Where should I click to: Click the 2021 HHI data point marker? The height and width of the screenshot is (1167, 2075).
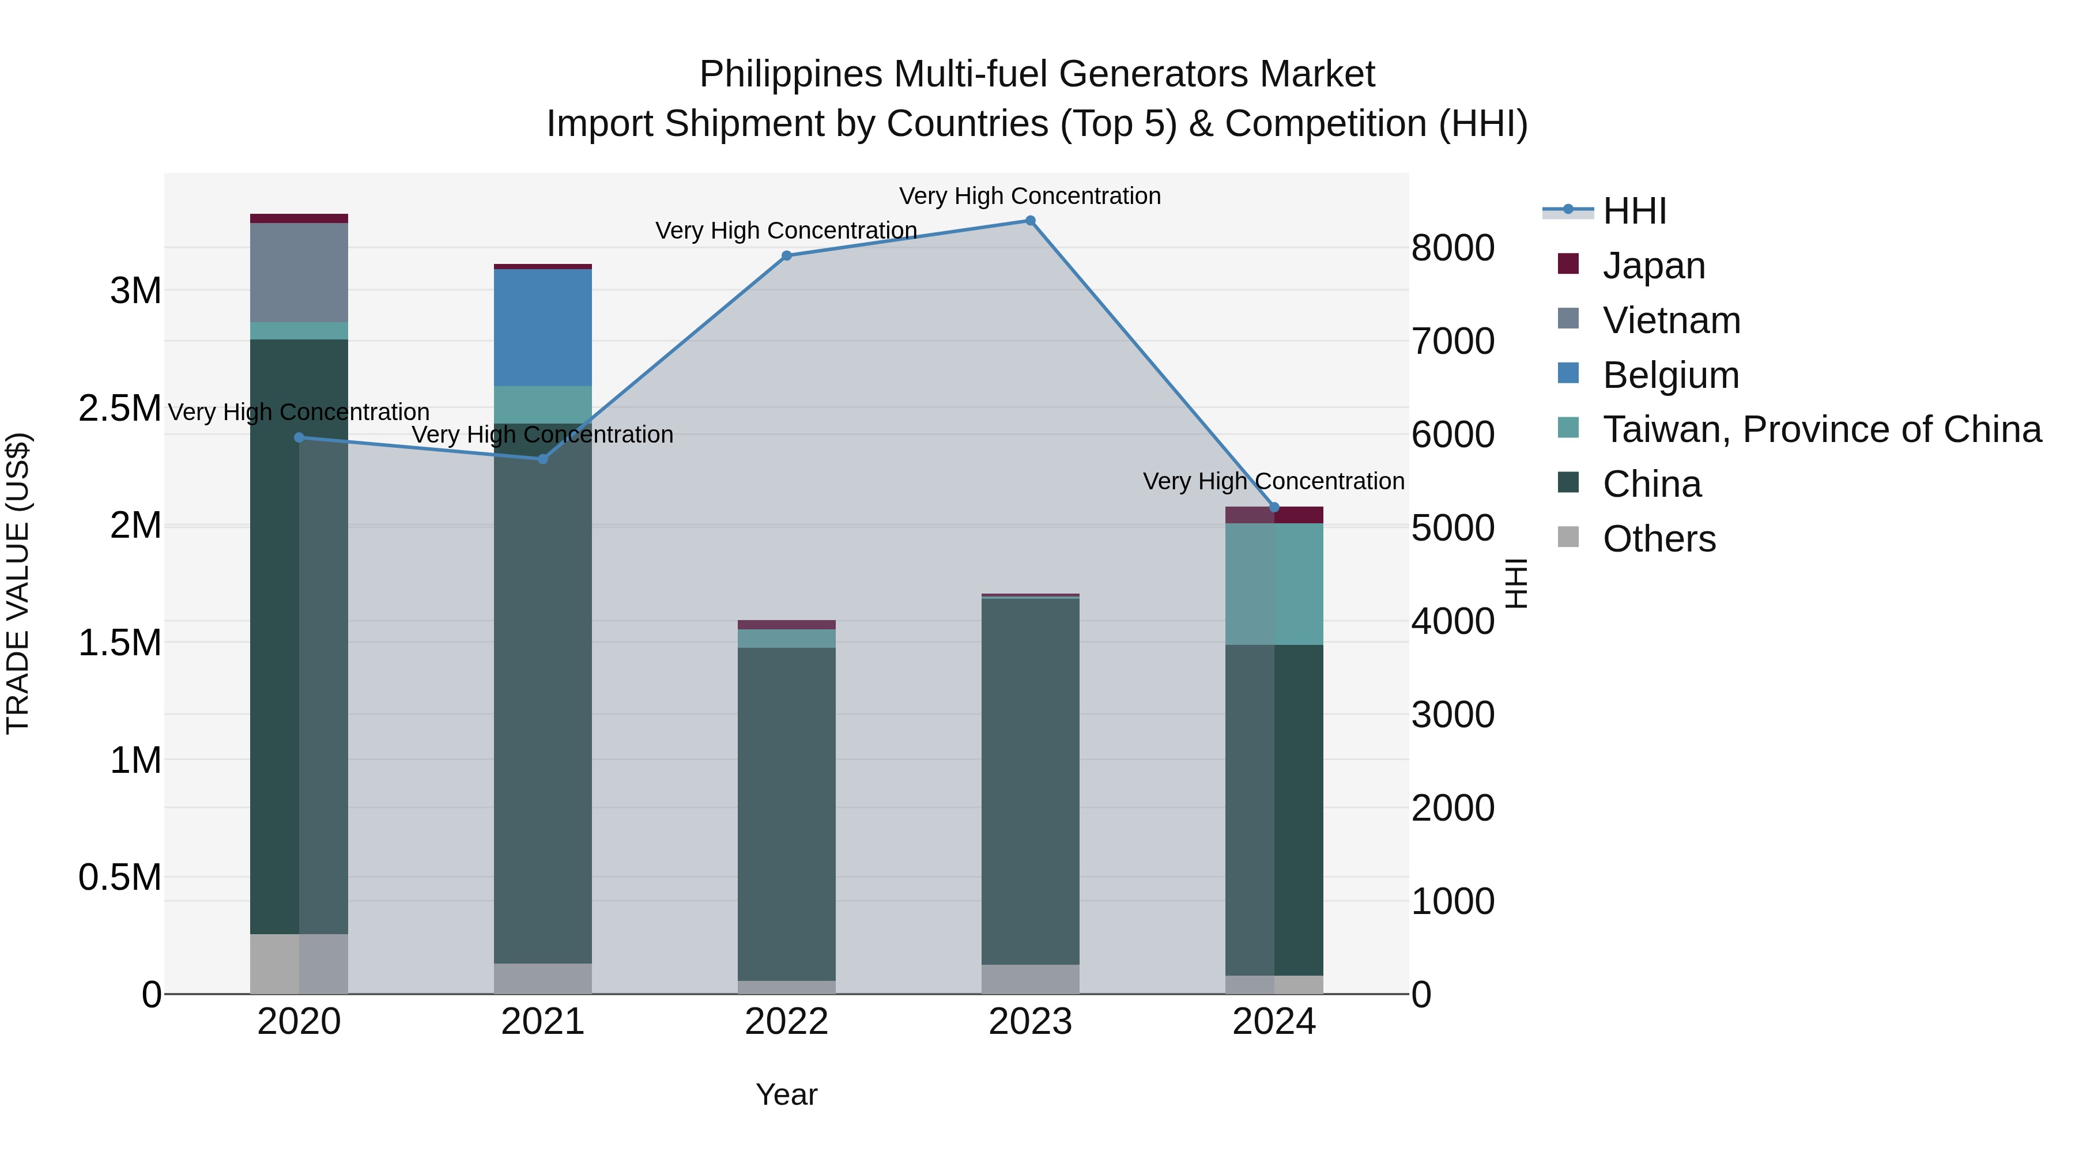point(543,459)
